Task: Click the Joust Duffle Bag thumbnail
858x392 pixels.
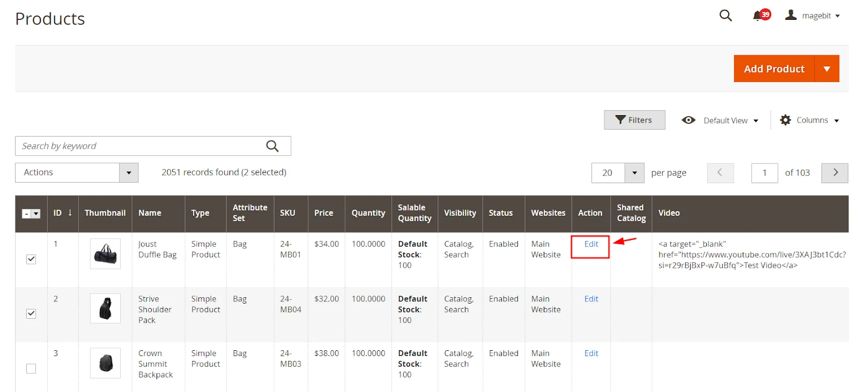Action: [105, 254]
